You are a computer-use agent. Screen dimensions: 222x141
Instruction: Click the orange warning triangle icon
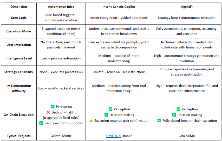pyautogui.click(x=91, y=121)
